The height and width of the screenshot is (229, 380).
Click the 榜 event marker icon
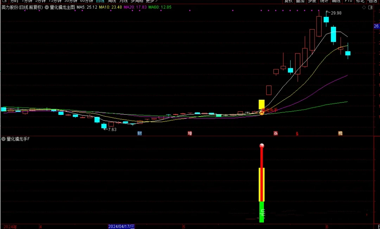340,134
